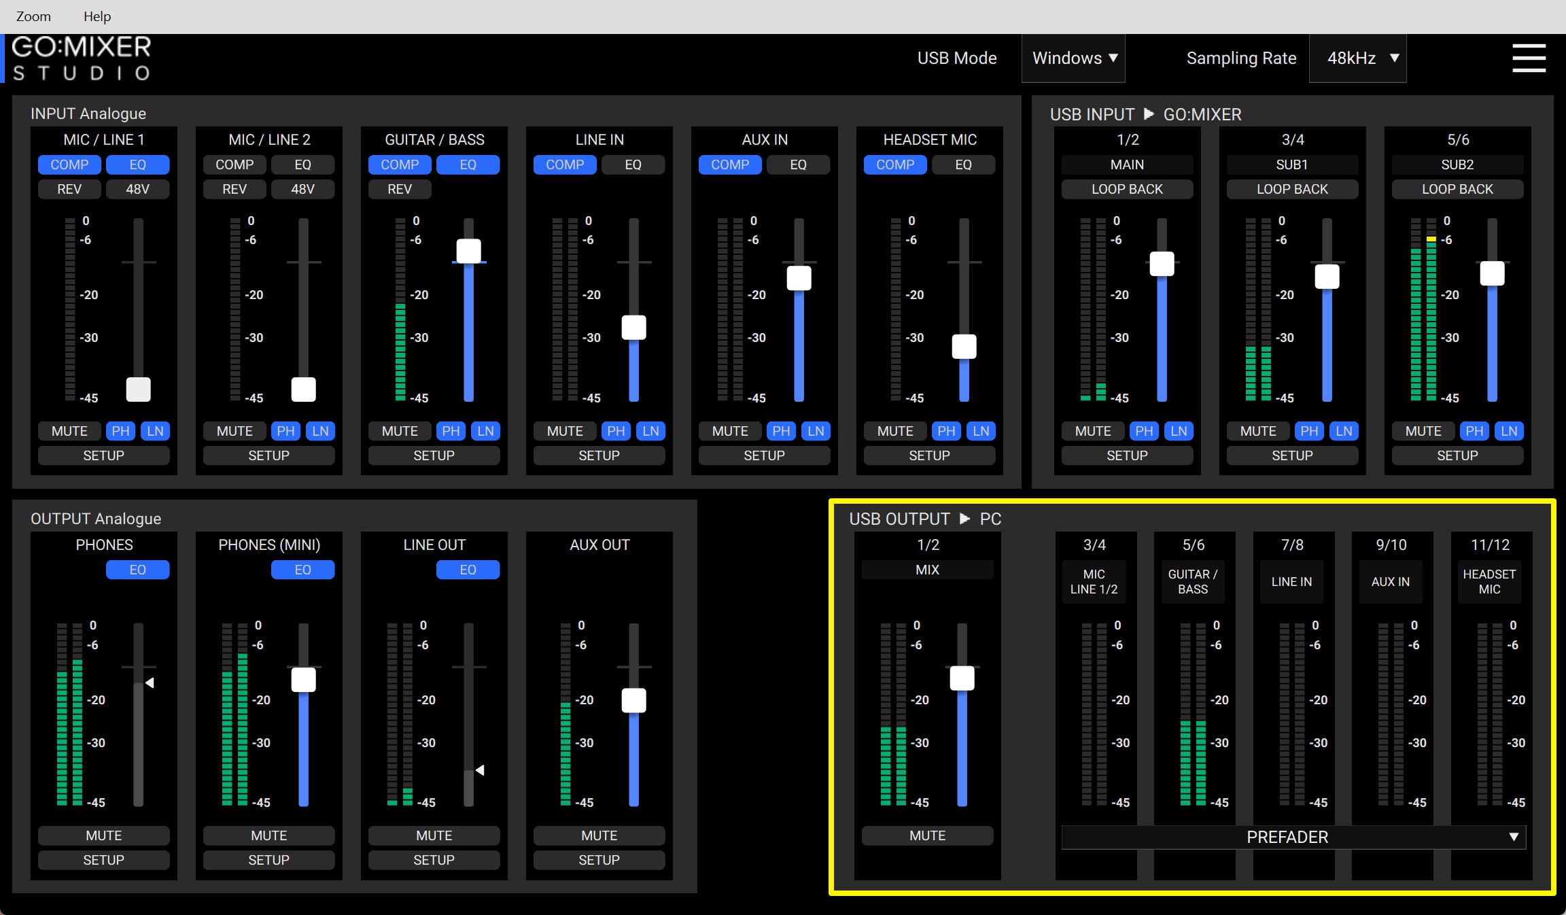This screenshot has height=915, width=1566.
Task: Toggle LN on HEADSET MIC channel
Action: click(x=981, y=431)
